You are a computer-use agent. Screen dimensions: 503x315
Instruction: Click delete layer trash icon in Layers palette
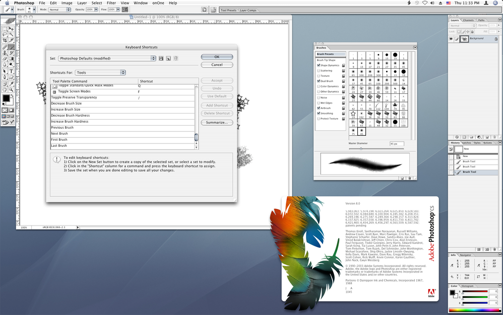click(x=494, y=137)
